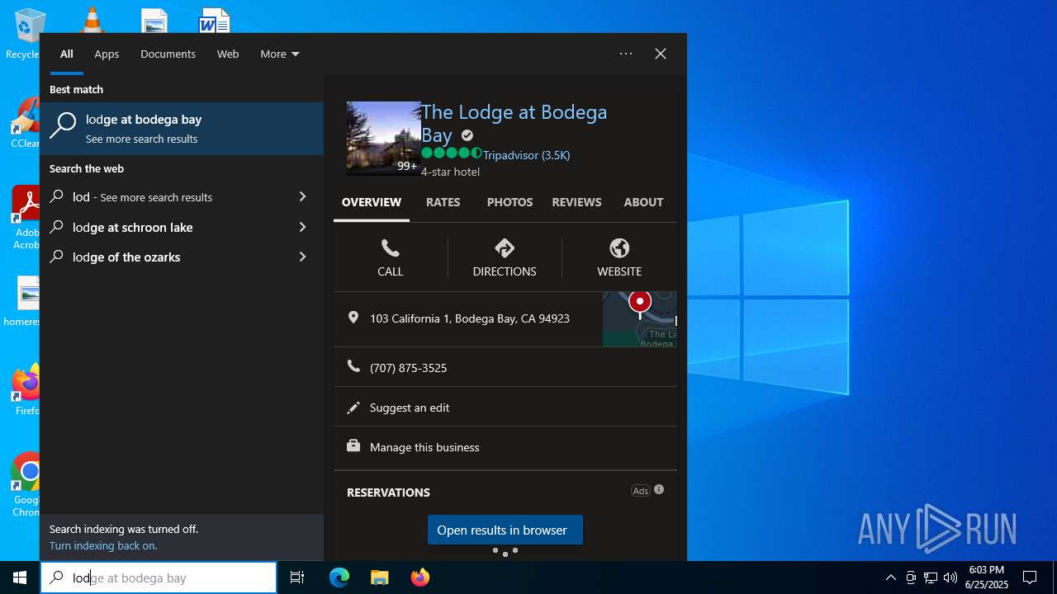Open the network tray icon
The width and height of the screenshot is (1057, 594).
931,577
